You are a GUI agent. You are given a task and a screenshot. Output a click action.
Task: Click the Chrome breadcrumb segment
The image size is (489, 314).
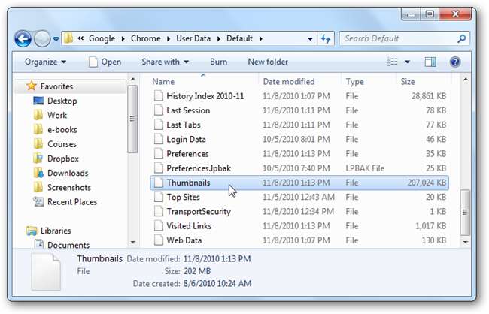point(146,38)
